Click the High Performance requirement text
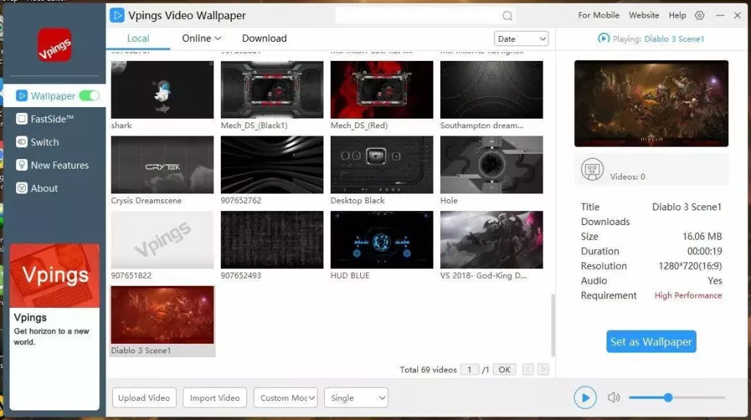The image size is (751, 420). click(x=688, y=295)
